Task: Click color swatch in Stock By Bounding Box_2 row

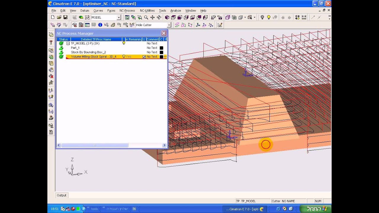Action: (161, 52)
